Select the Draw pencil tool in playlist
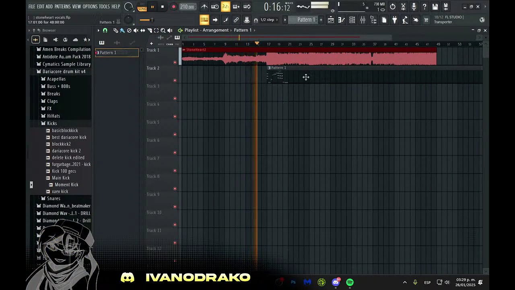 click(115, 30)
